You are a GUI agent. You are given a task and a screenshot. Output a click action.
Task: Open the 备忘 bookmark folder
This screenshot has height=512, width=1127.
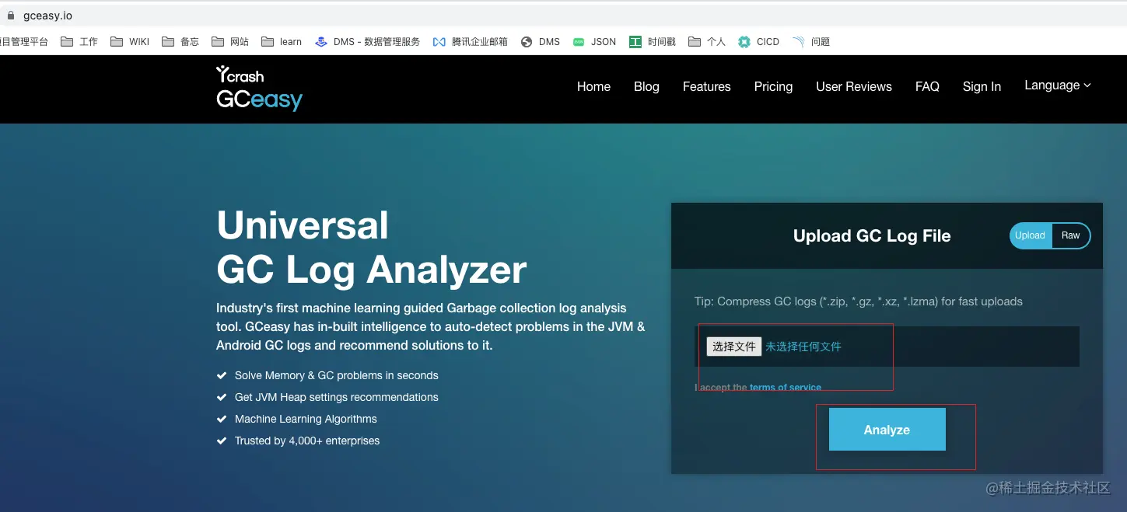(180, 42)
